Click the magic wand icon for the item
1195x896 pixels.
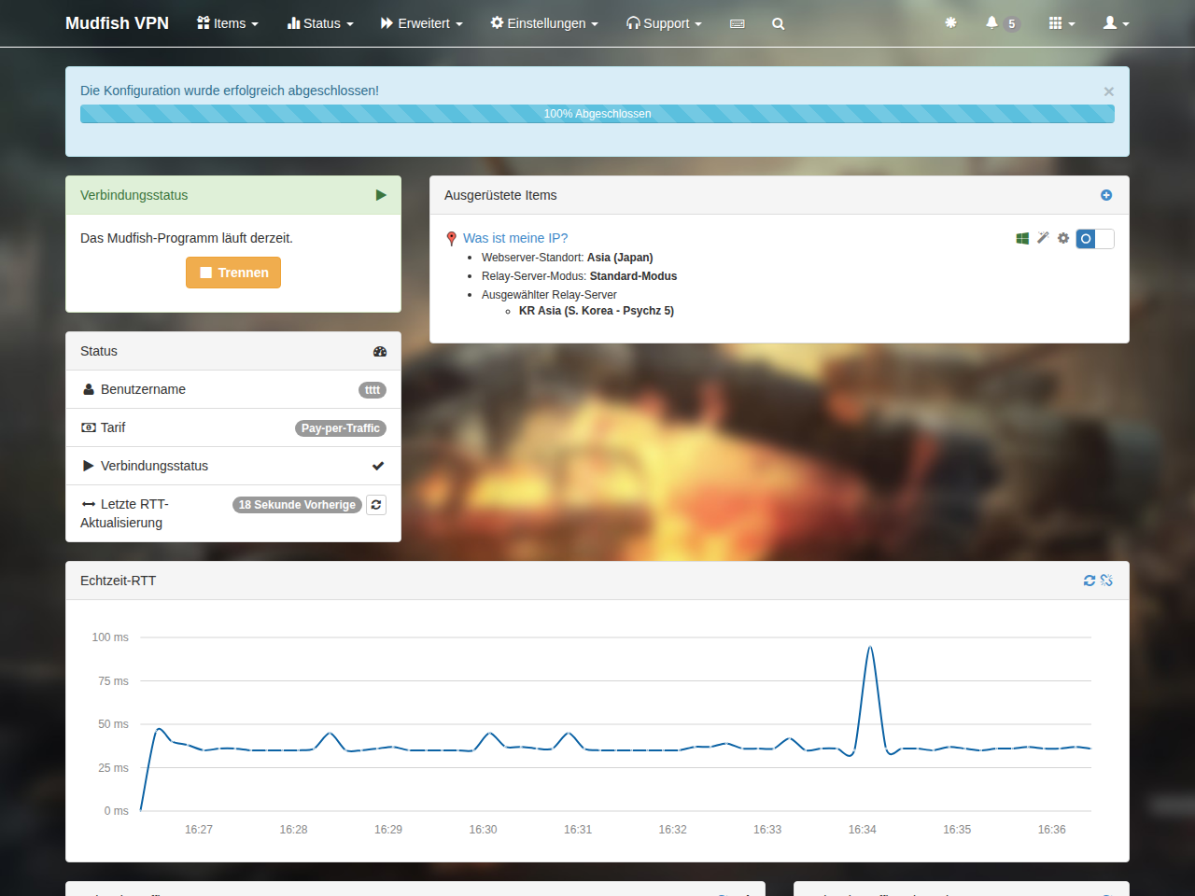click(1043, 238)
